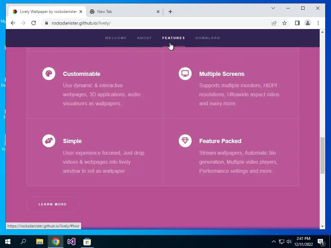This screenshot has height=248, width=331.
Task: Open Microsoft Store from the taskbar
Action: coord(87,242)
